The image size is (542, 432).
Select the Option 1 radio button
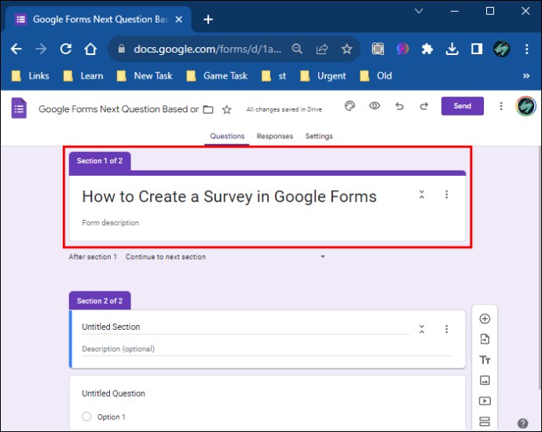coord(86,416)
